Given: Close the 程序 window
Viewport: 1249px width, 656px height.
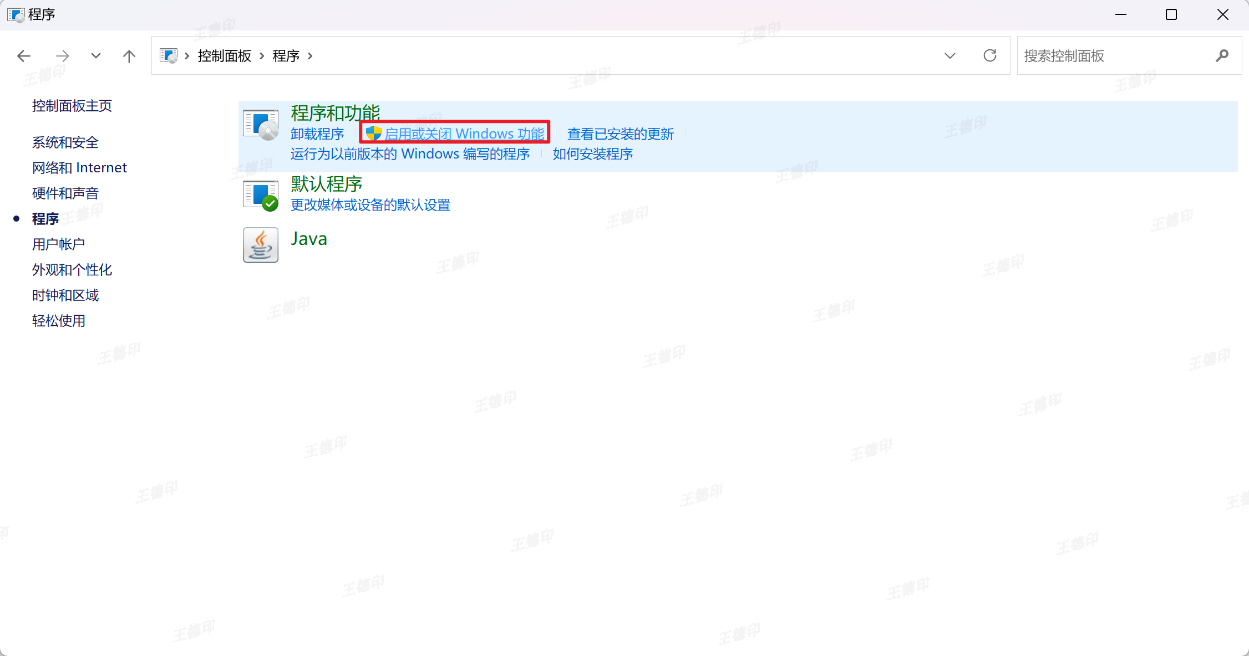Looking at the screenshot, I should [1222, 15].
